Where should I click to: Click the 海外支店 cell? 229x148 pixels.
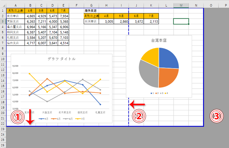91,11
